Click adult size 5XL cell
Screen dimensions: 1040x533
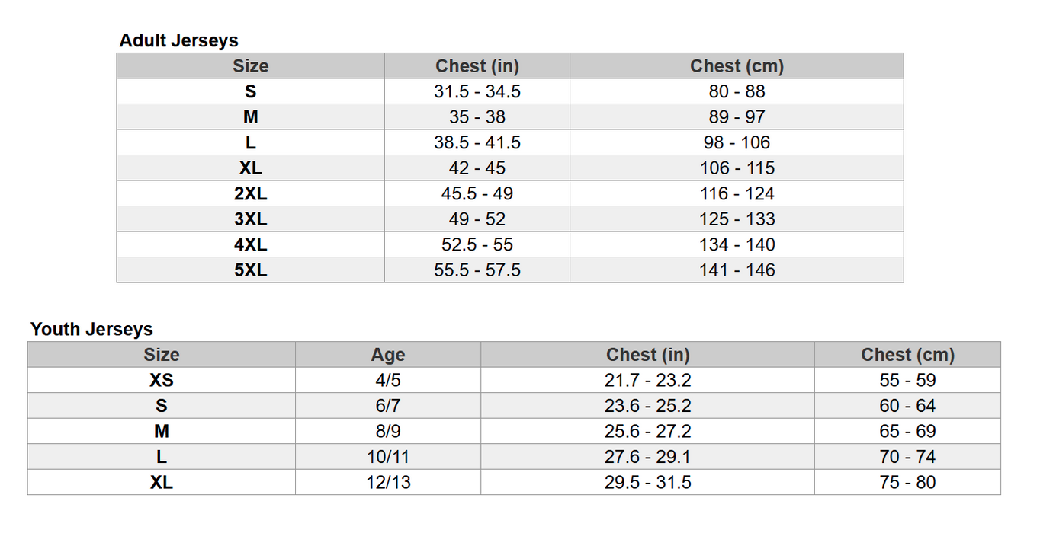(x=251, y=270)
